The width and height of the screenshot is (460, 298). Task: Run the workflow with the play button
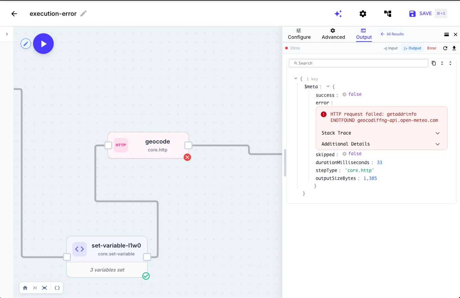click(x=43, y=44)
